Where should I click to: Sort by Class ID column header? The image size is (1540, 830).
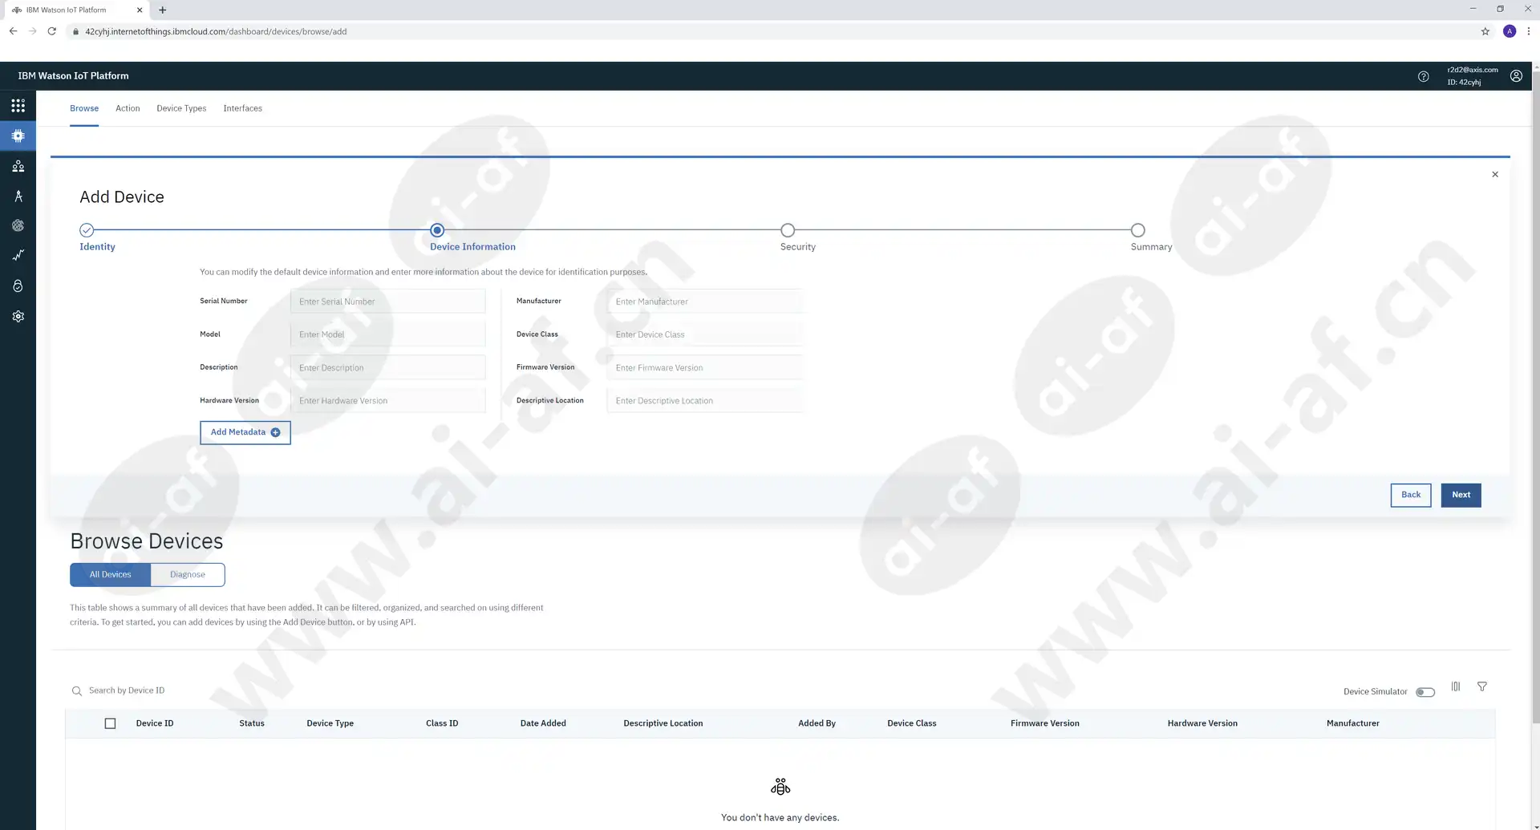442,723
